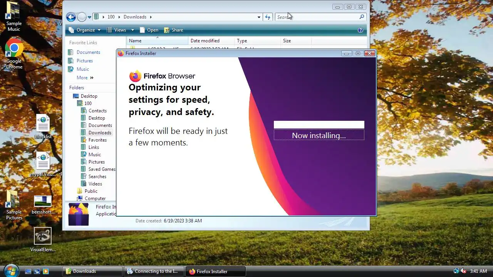This screenshot has width=493, height=277.
Task: Open Pictures in Favorite Links
Action: (x=85, y=61)
